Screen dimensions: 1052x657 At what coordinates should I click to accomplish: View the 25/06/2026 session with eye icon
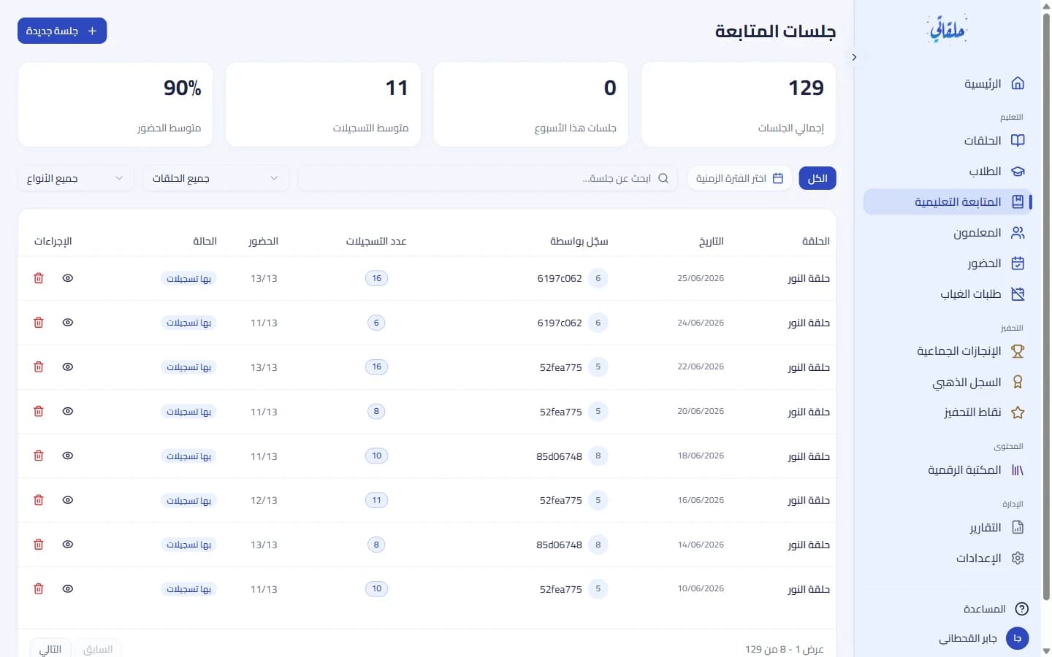coord(68,278)
